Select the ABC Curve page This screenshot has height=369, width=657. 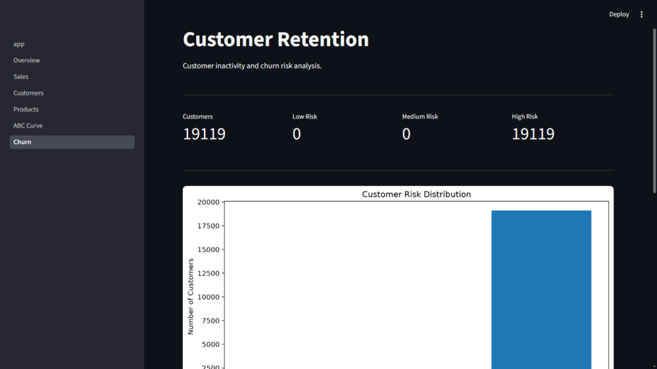(72, 126)
